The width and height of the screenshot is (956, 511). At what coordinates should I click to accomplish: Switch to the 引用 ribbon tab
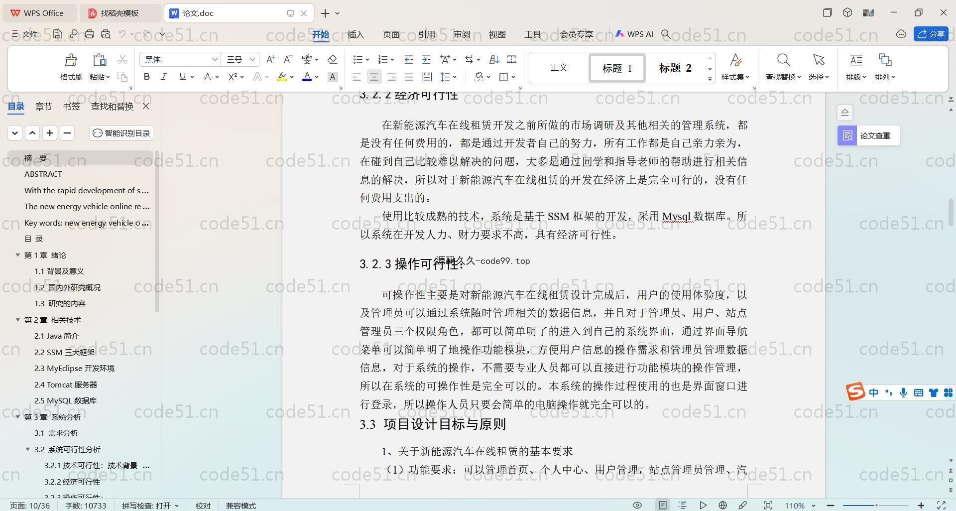(426, 34)
